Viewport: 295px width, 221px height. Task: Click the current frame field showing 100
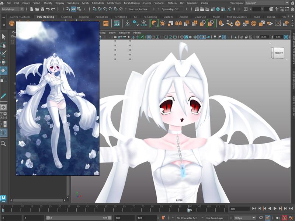pos(239,209)
